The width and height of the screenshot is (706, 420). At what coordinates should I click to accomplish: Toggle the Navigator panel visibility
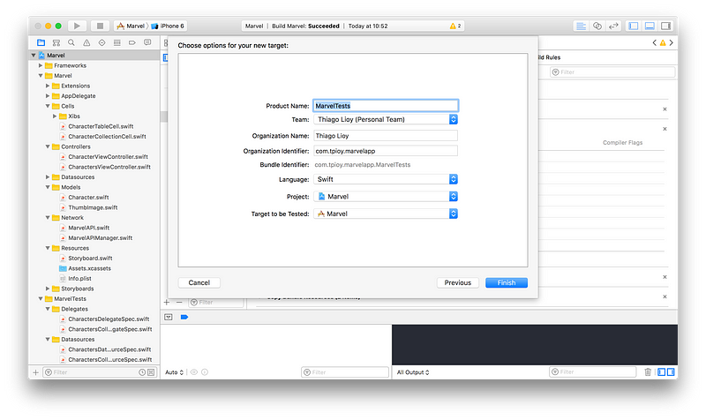(x=634, y=26)
